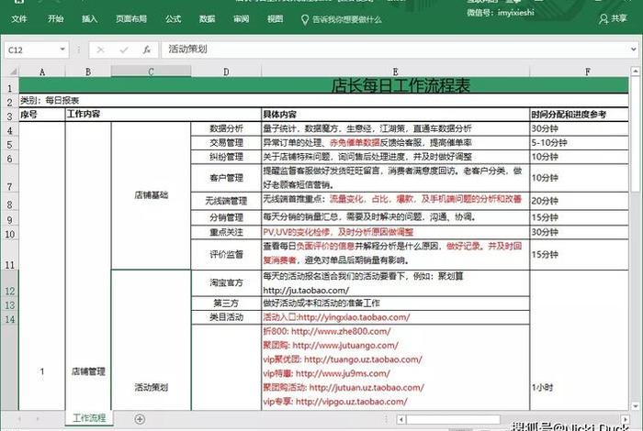643x431 pixels.
Task: Click the cancel entry X icon
Action: point(100,50)
